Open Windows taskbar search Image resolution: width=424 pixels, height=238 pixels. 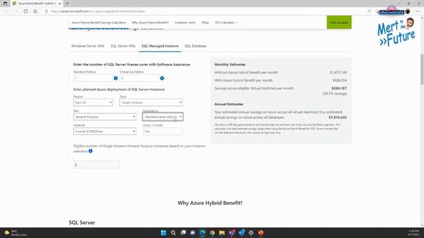[174, 233]
